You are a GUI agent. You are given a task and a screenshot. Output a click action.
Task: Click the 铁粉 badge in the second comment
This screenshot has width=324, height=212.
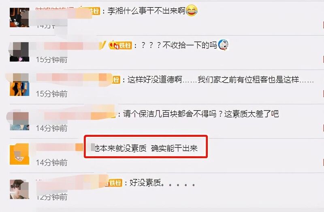120,45
